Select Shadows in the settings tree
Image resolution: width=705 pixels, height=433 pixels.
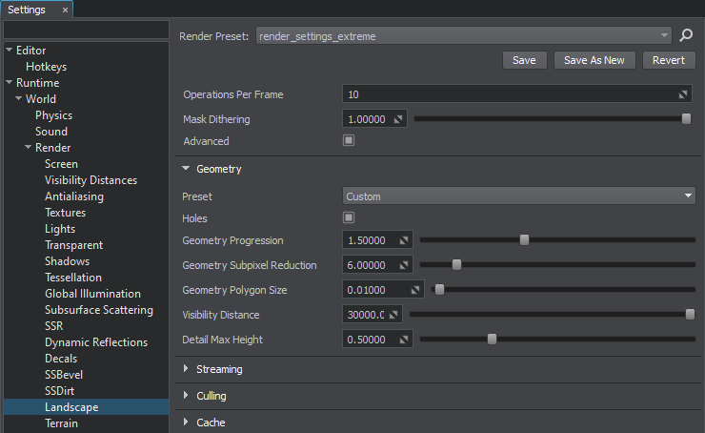coord(67,261)
